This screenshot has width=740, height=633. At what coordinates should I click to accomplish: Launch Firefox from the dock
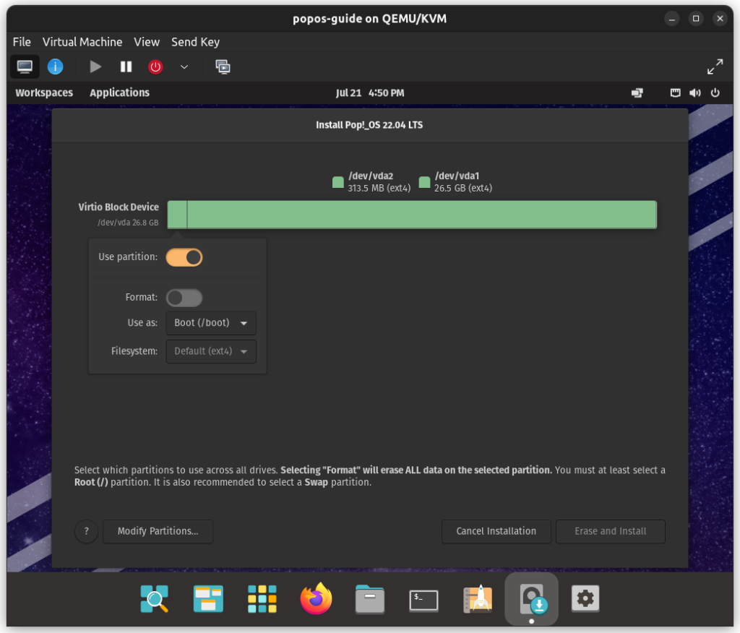click(316, 598)
